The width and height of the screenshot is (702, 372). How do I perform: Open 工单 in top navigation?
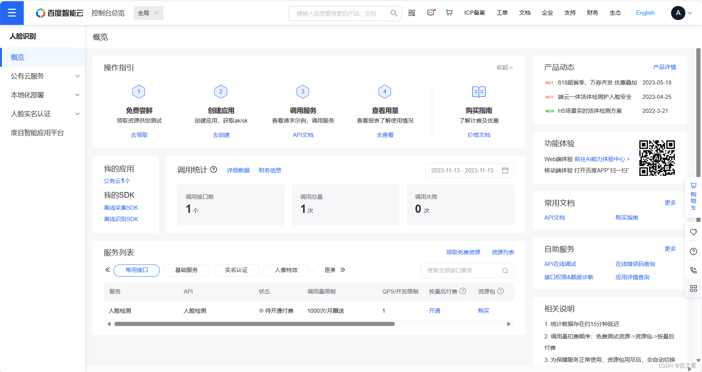(x=502, y=13)
